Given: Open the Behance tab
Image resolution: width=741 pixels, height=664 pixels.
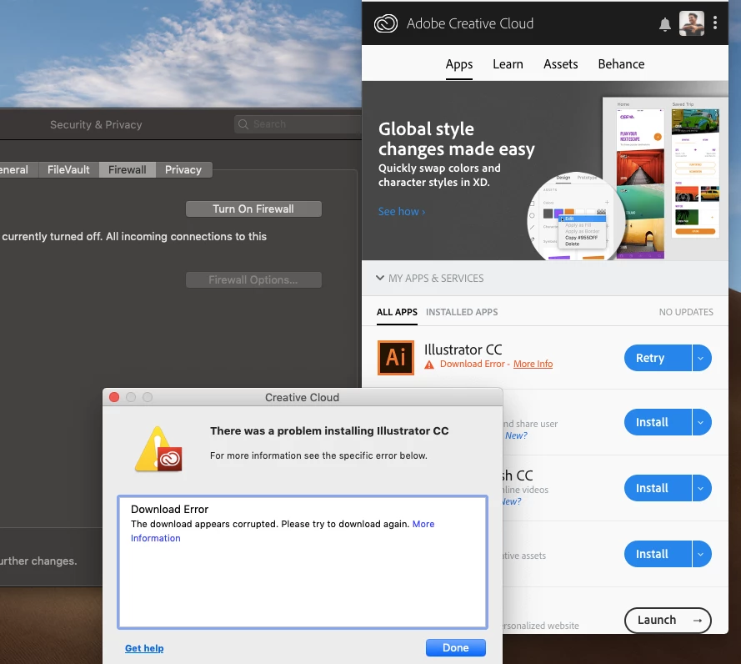Looking at the screenshot, I should click(621, 64).
